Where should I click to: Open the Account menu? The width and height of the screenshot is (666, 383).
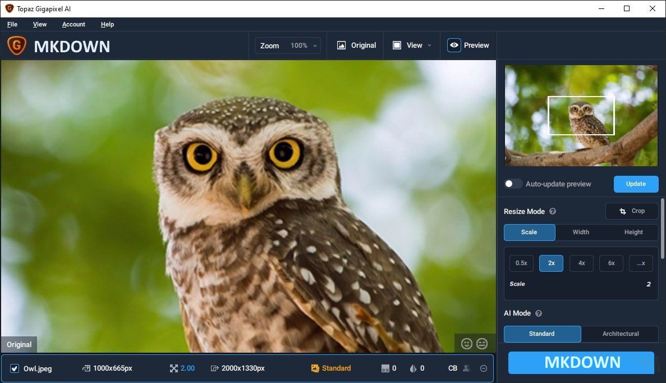point(74,24)
